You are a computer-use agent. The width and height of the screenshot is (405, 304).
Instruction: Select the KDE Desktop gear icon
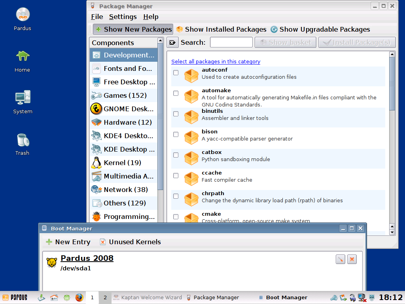click(97, 149)
